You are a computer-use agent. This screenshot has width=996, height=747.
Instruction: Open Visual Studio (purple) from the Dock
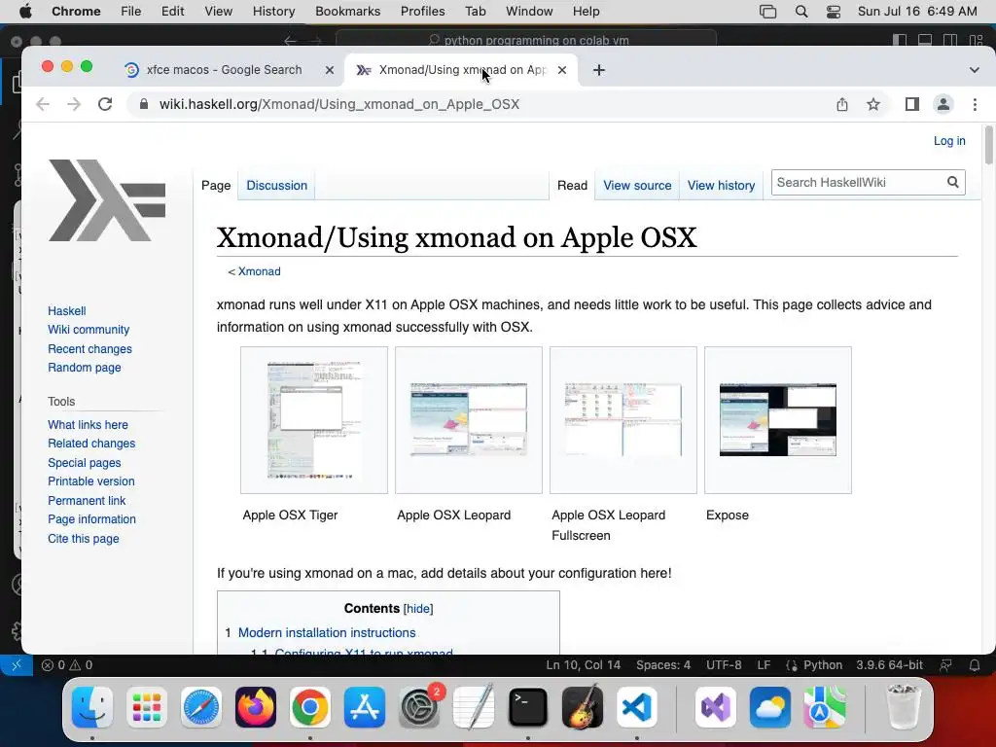click(x=716, y=707)
